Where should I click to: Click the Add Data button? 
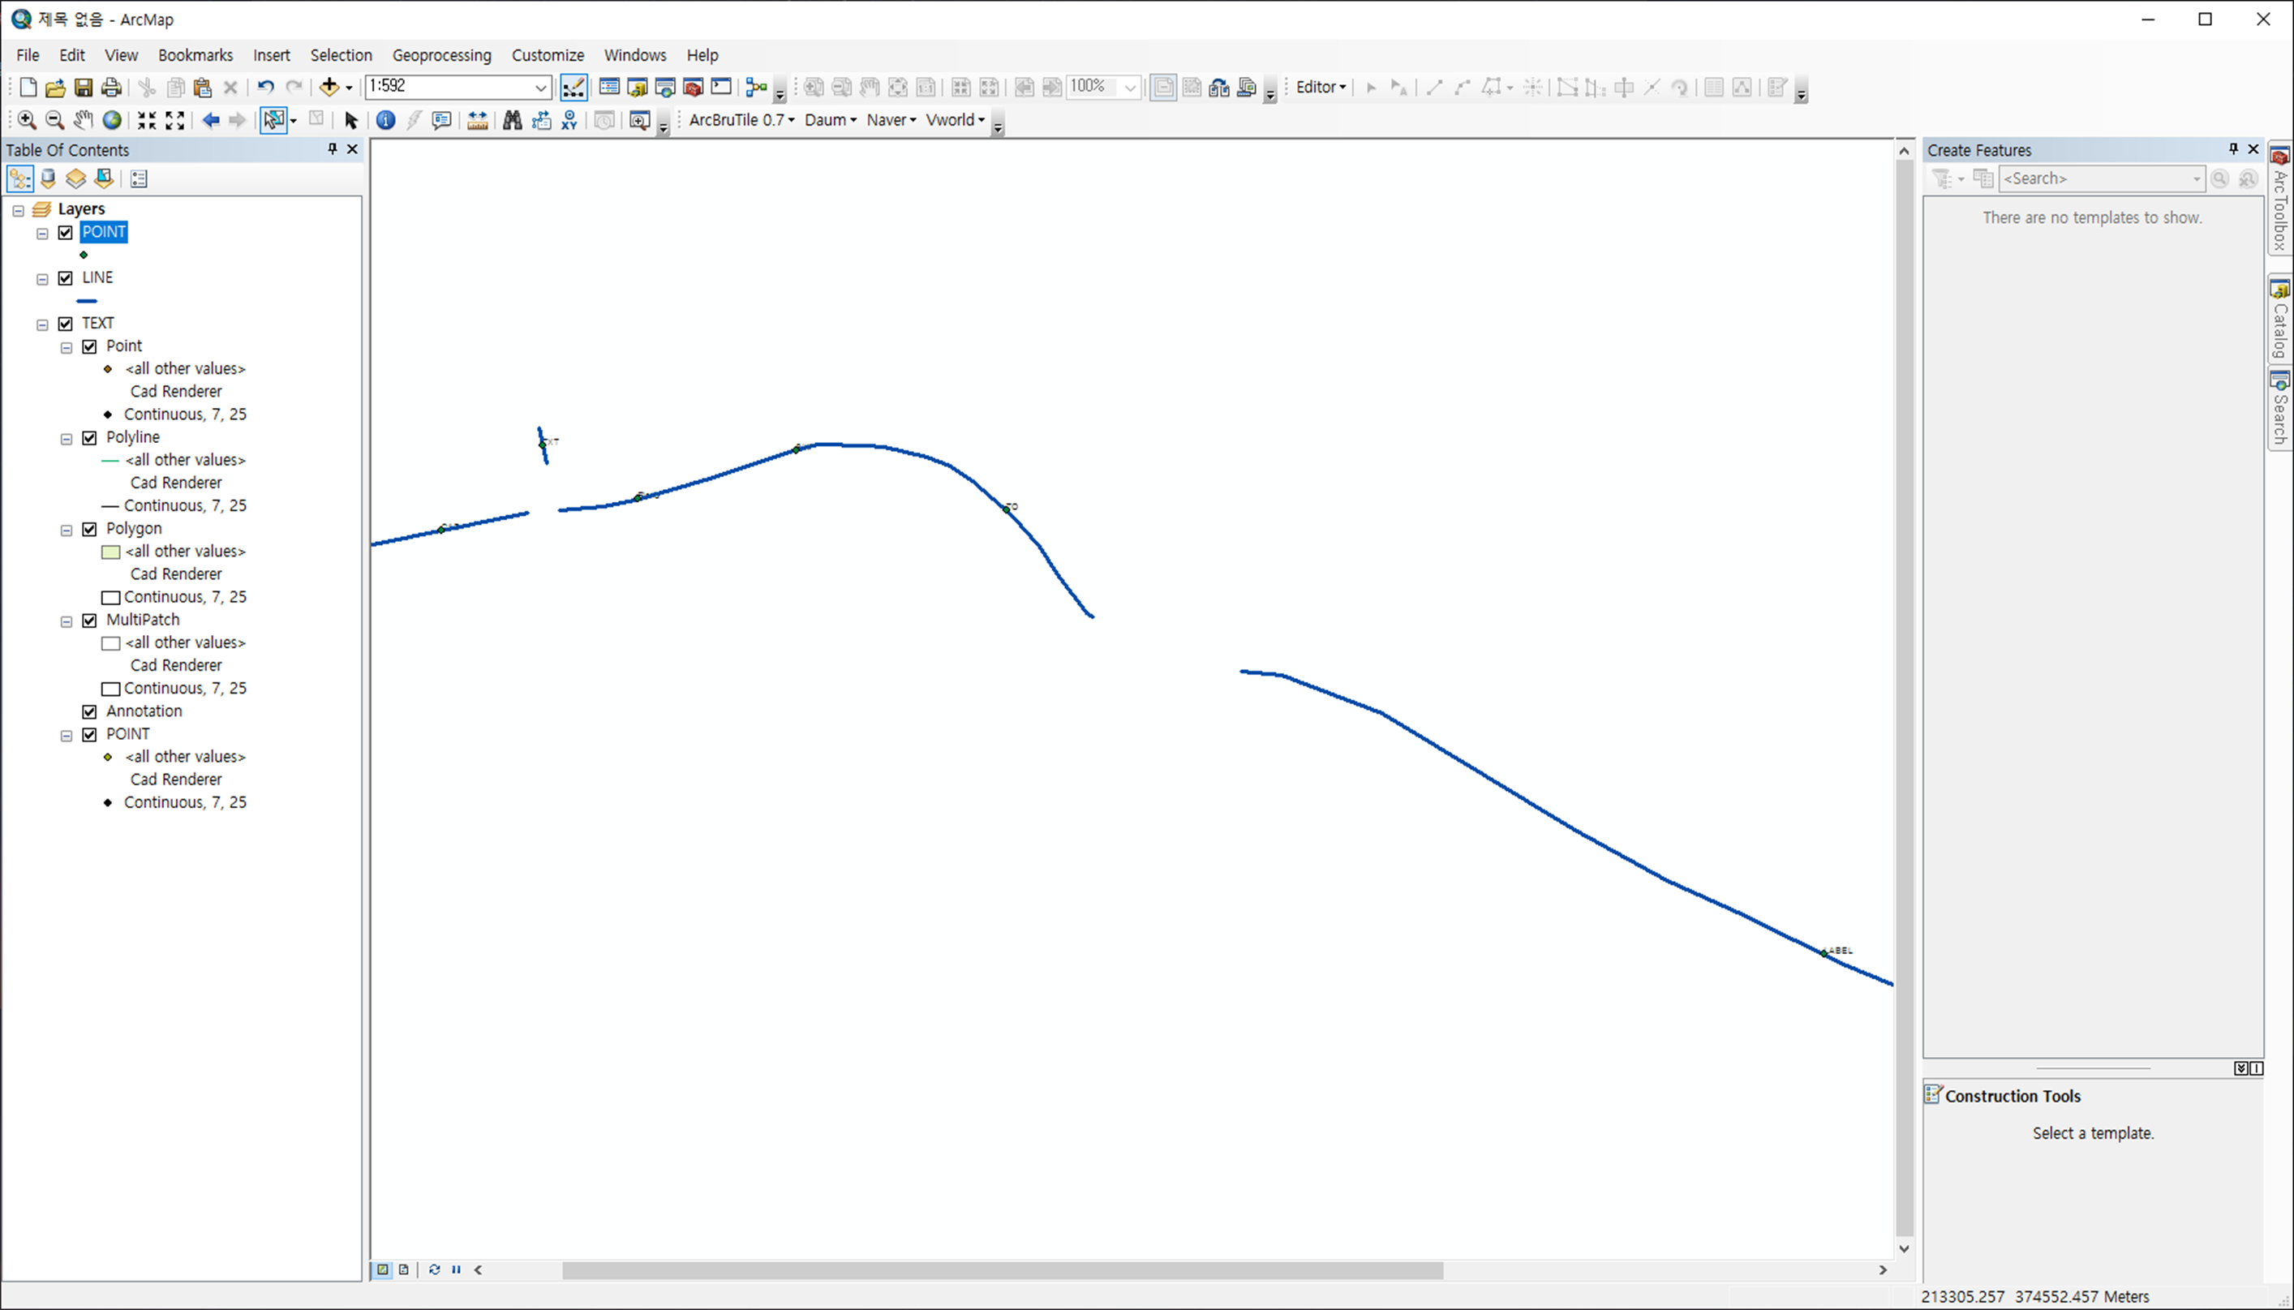pos(329,88)
